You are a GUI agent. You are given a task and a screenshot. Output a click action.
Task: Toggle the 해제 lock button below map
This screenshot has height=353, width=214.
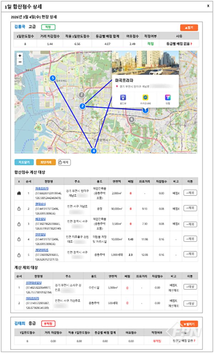click(x=64, y=162)
